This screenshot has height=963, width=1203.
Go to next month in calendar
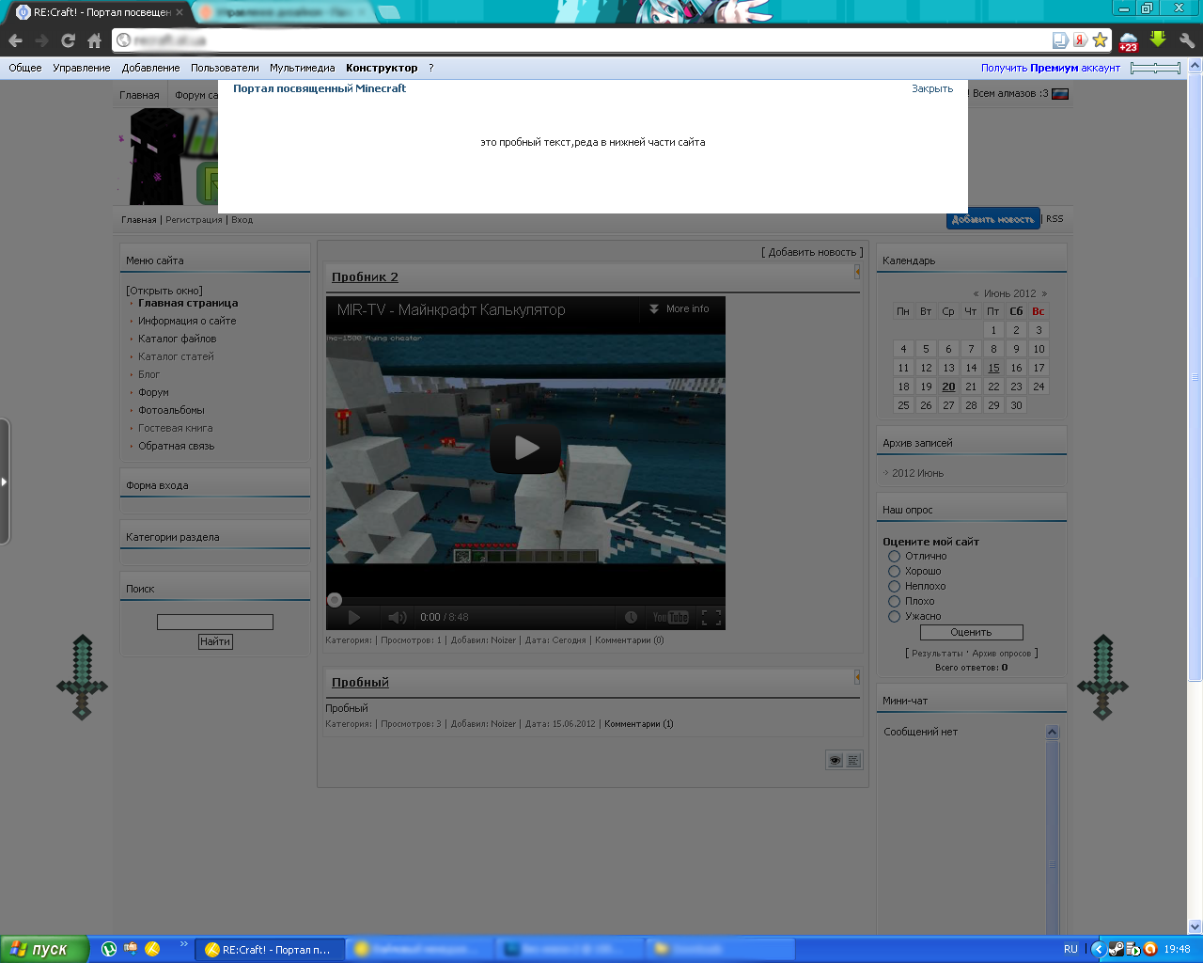1044,293
